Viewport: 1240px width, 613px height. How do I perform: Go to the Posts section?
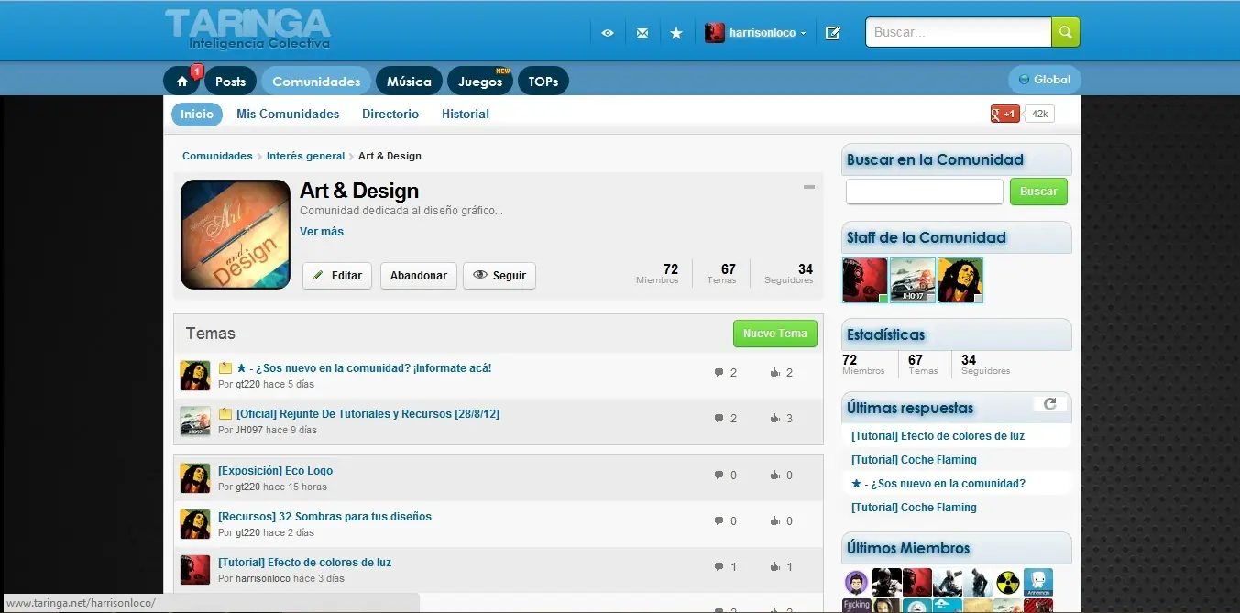point(230,82)
